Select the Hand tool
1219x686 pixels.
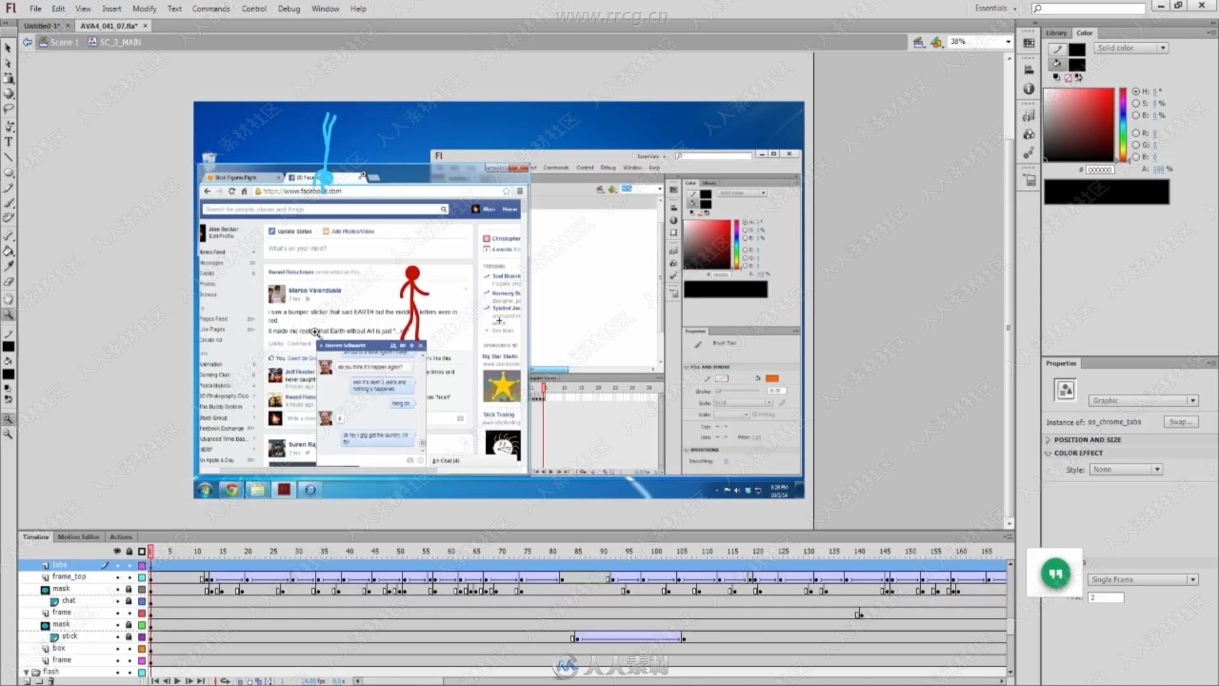click(x=8, y=299)
